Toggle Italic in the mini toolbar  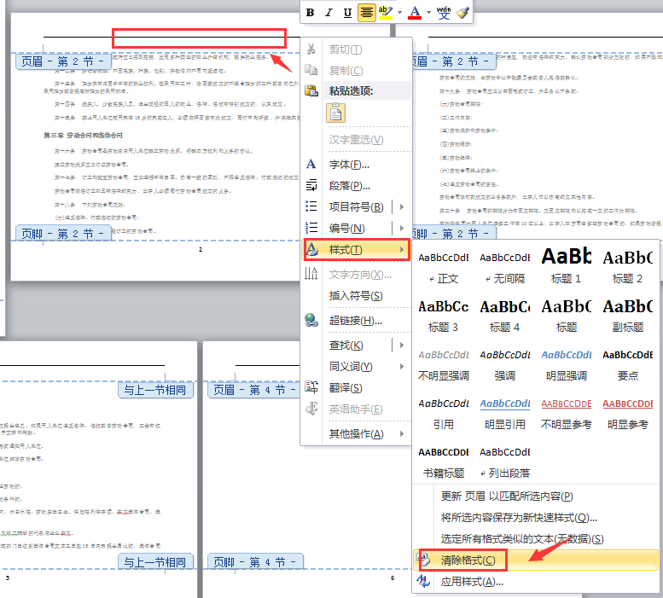329,13
